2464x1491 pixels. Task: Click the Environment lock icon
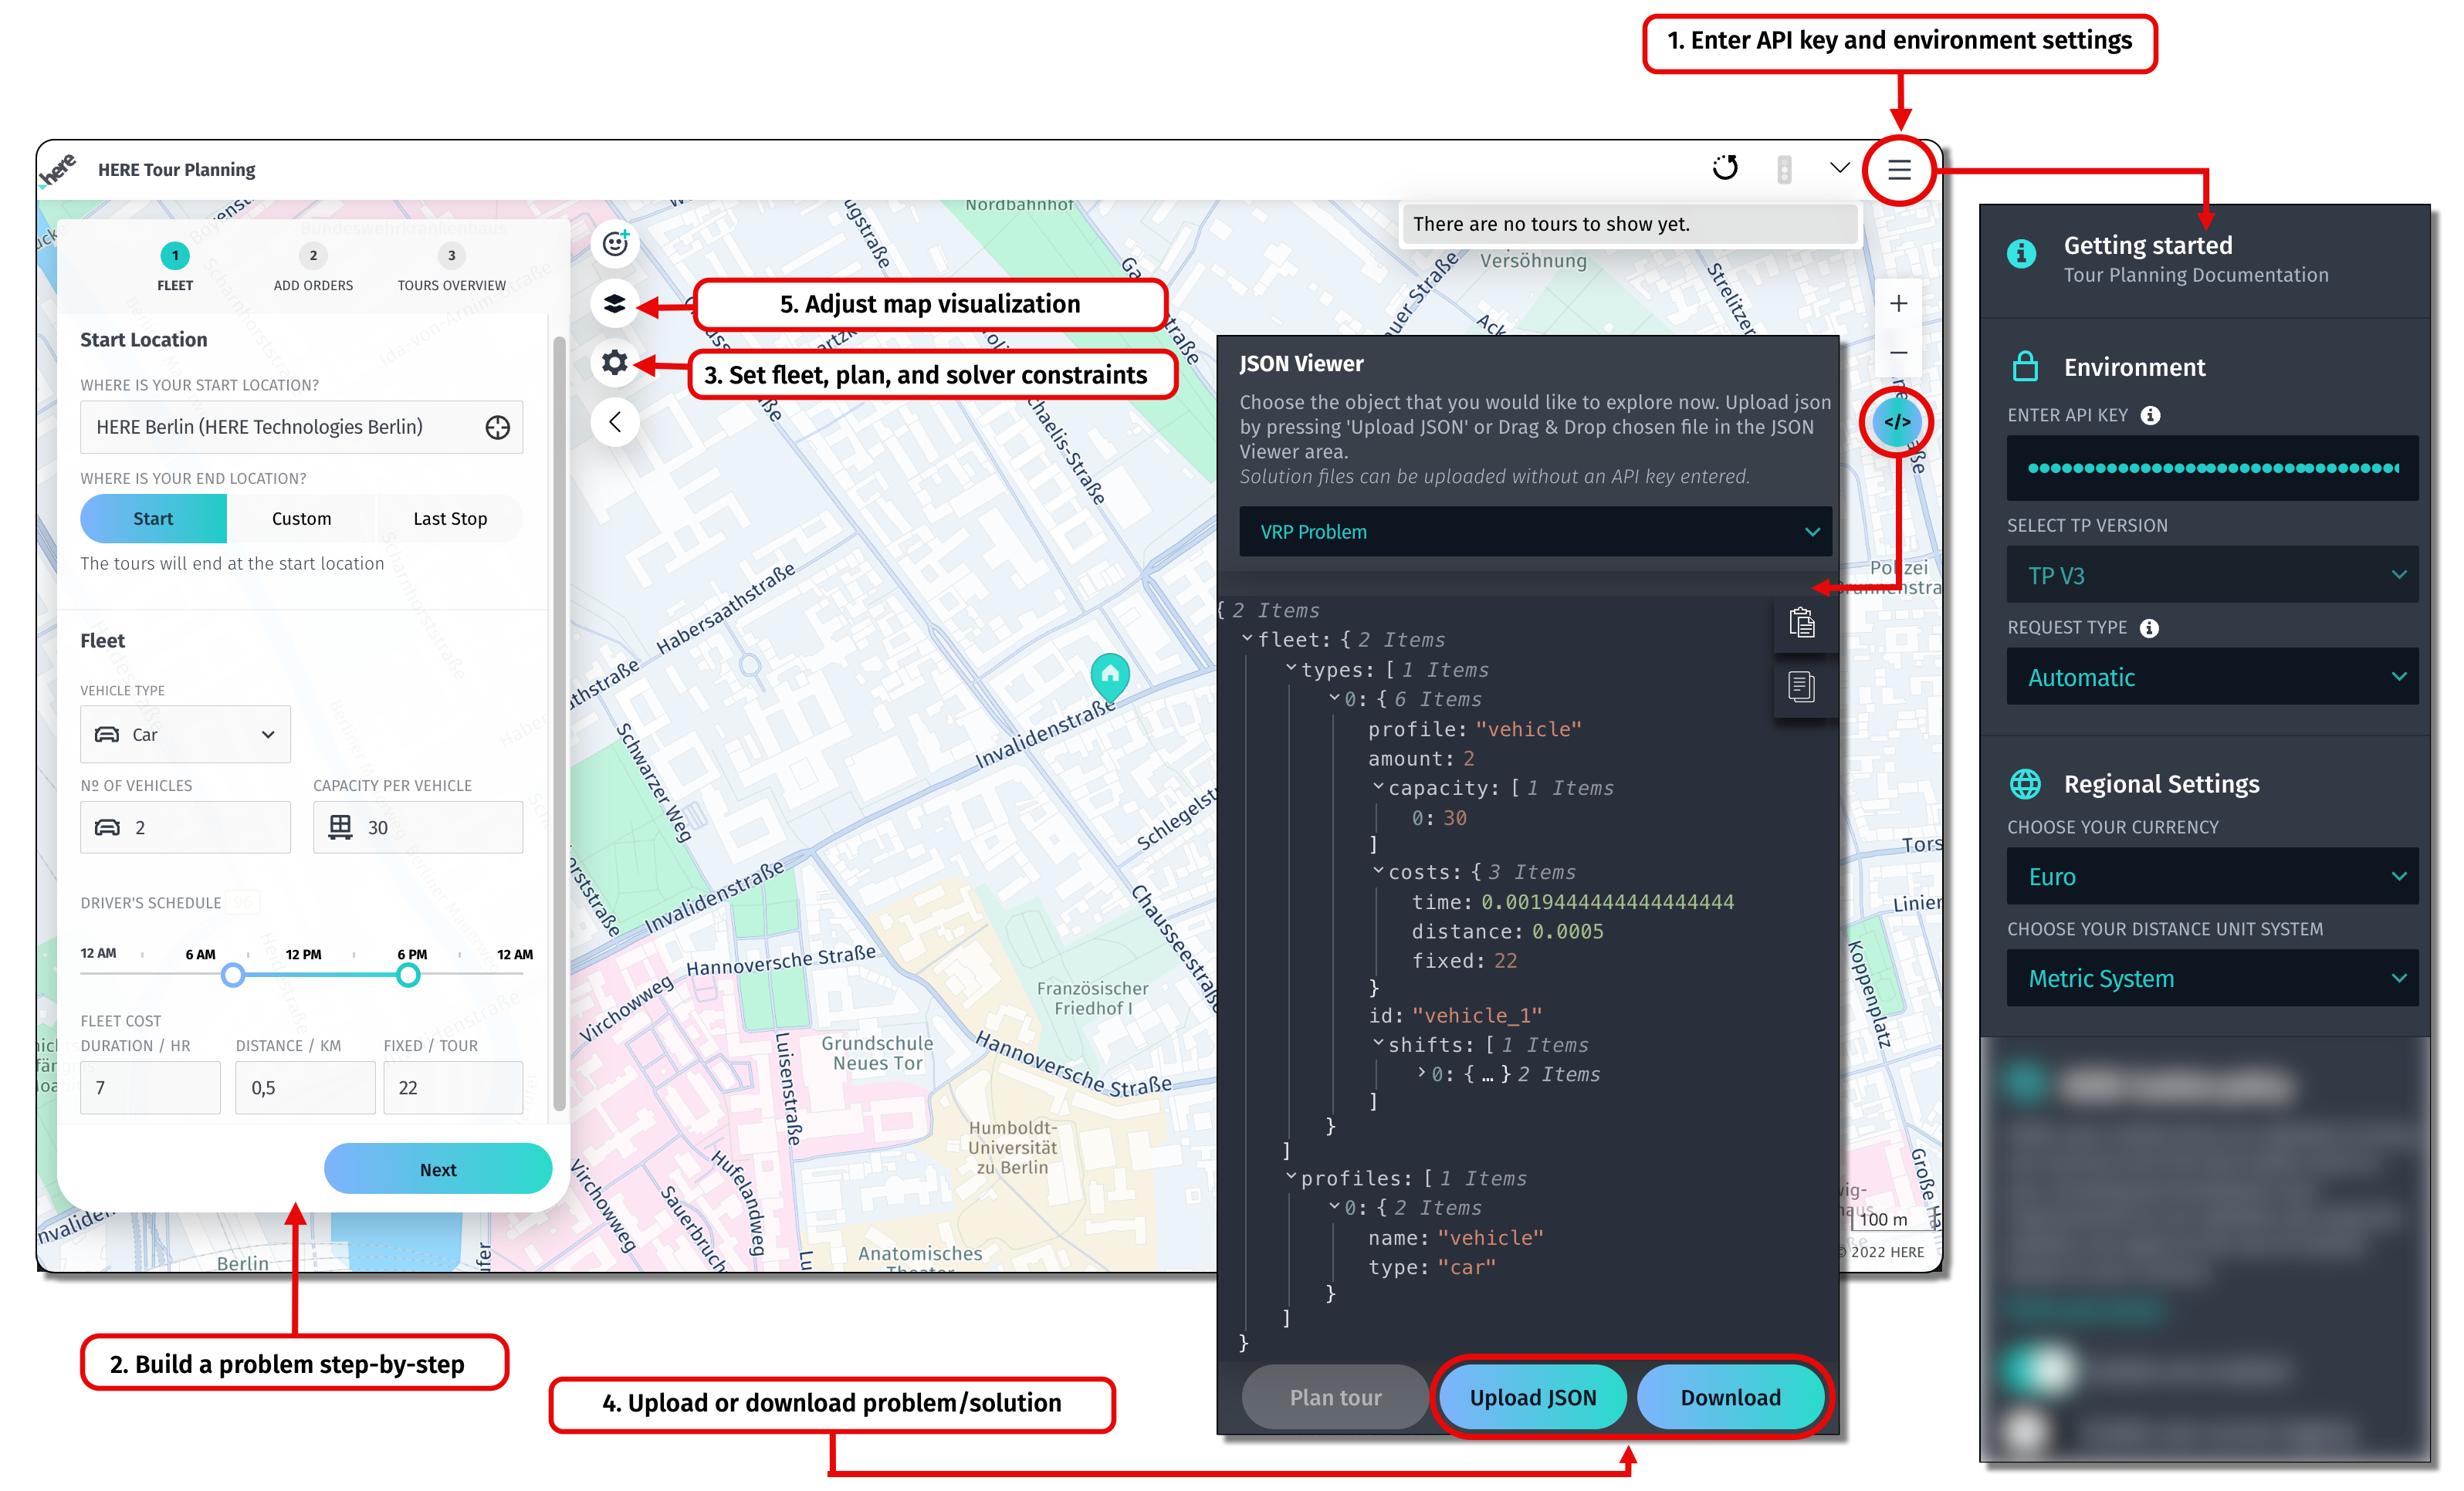[2024, 367]
